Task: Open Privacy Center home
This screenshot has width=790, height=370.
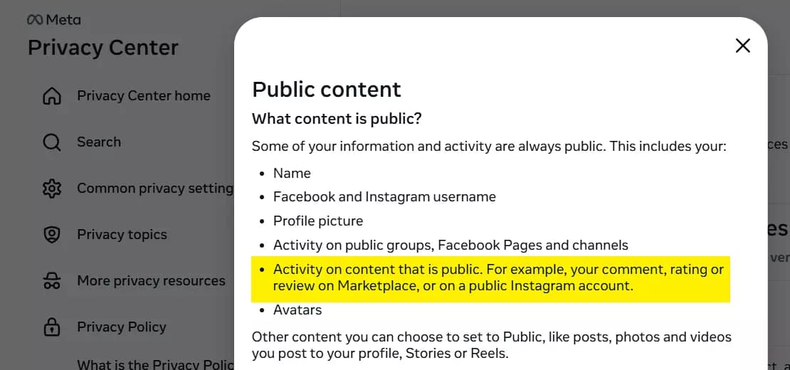Action: (144, 95)
